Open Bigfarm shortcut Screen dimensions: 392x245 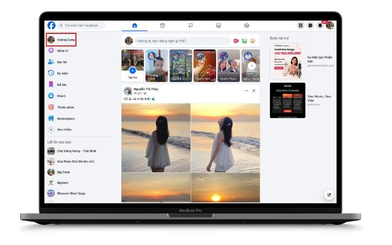pos(58,183)
